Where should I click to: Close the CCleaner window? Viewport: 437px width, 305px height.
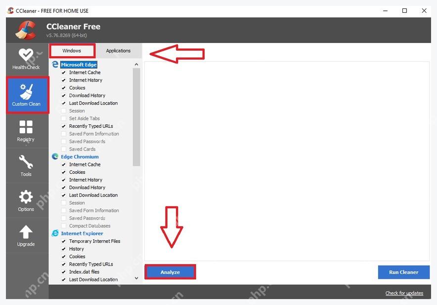coord(424,11)
